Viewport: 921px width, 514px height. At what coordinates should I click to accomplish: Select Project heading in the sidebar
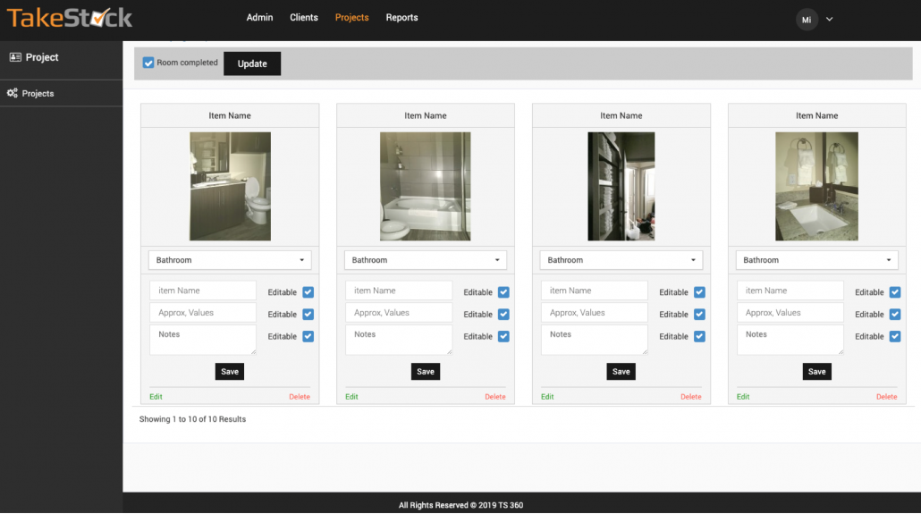tap(42, 57)
